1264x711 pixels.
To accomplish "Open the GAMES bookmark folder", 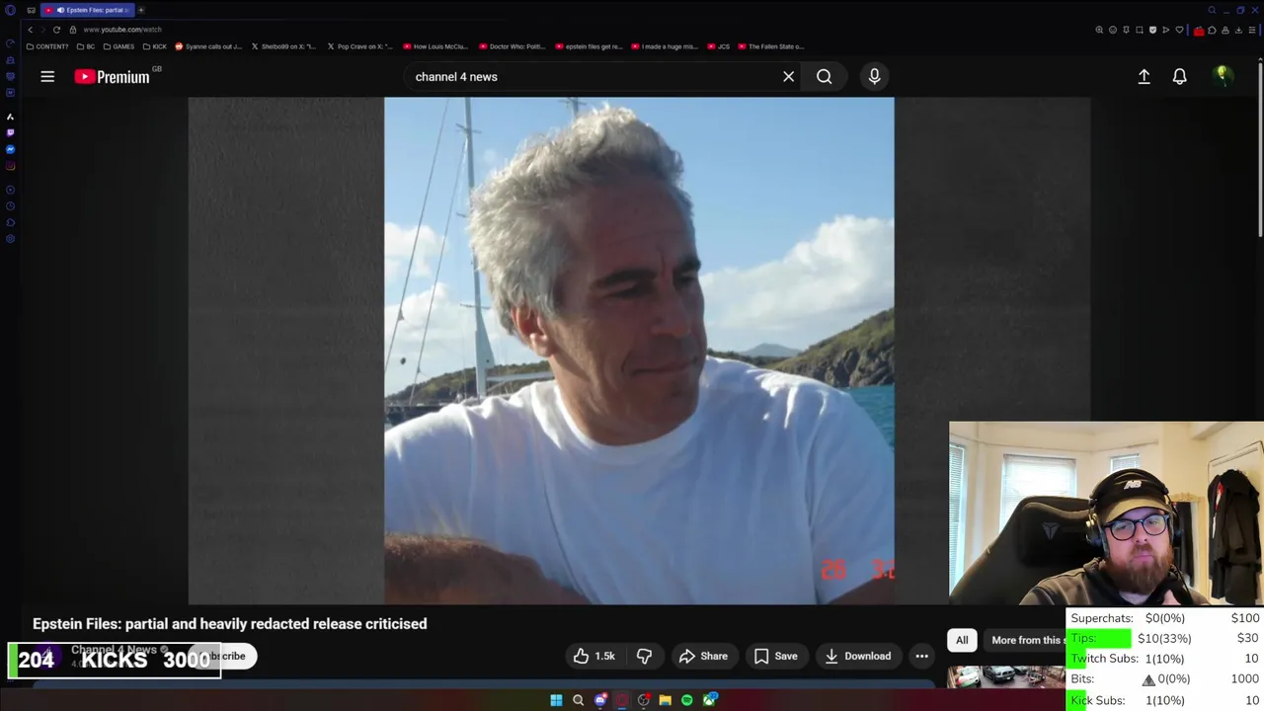I will tap(118, 46).
